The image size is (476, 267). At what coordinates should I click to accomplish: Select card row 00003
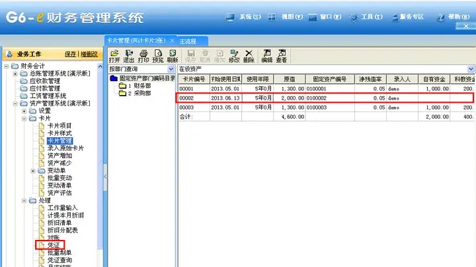pos(326,107)
